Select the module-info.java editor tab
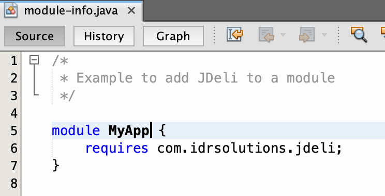This screenshot has width=385, height=196. click(71, 11)
